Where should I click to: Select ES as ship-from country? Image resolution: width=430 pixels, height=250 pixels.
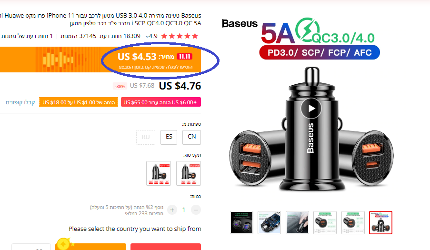[x=169, y=137]
